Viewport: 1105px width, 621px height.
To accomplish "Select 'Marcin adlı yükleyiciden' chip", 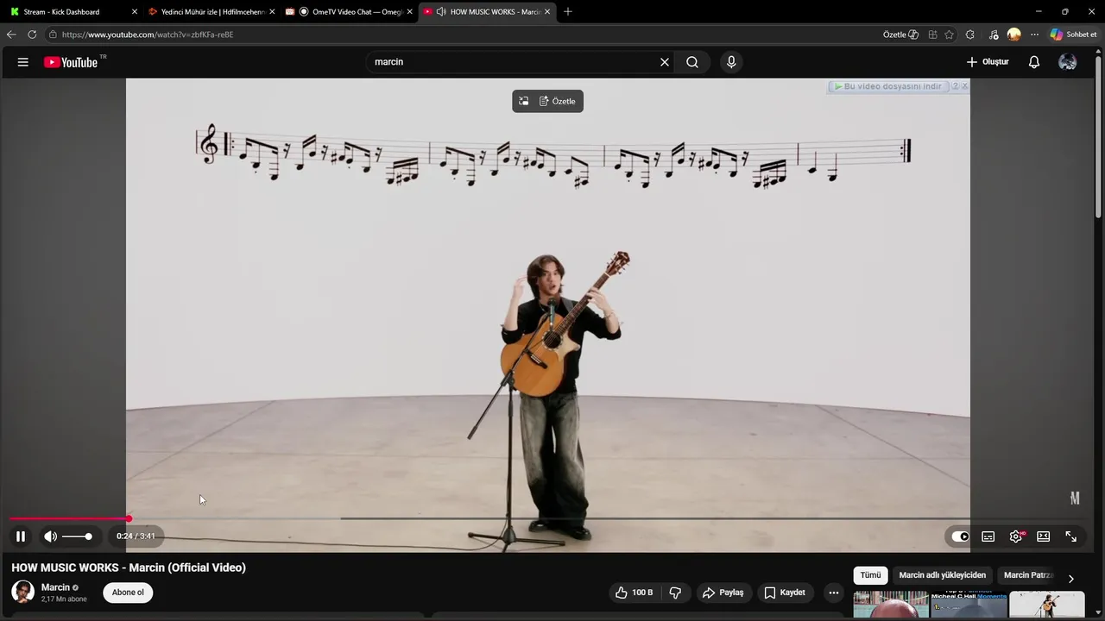I will click(942, 575).
